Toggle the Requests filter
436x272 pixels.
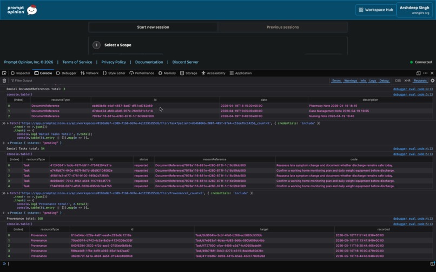click(x=420, y=80)
